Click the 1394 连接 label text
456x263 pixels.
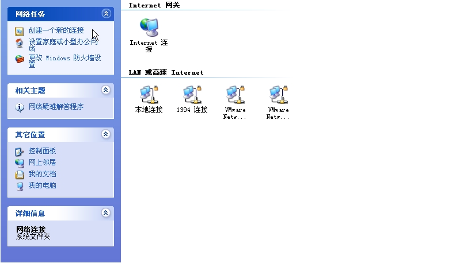tap(192, 110)
